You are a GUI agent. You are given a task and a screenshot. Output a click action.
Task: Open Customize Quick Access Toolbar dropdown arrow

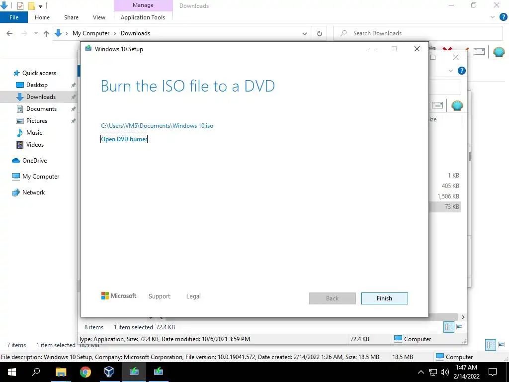(x=41, y=6)
